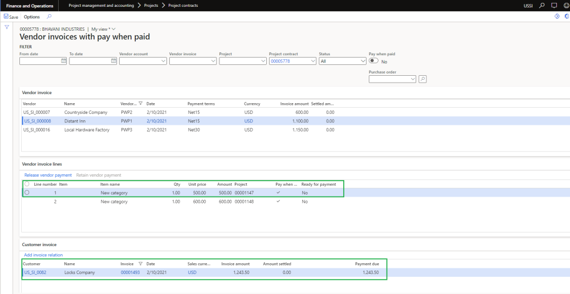Select the radio button for line number 1

tap(27, 193)
